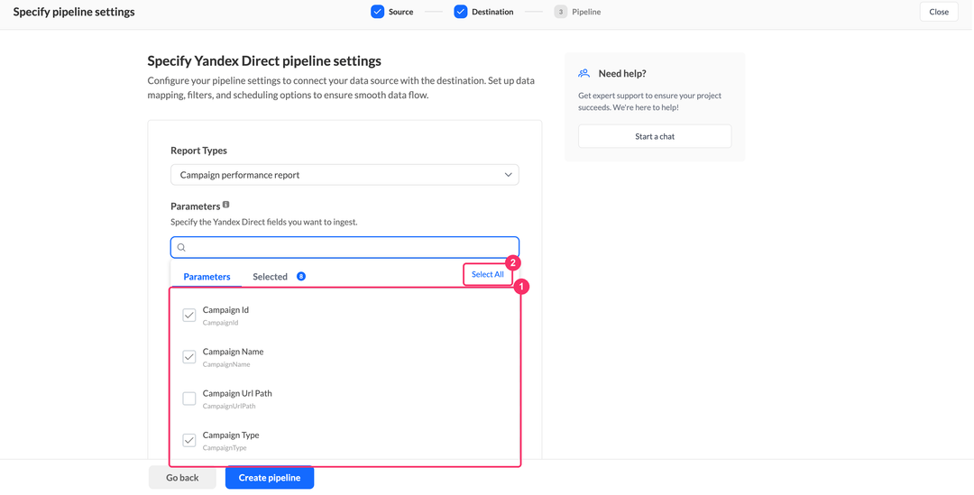Open the Report Types dropdown

(345, 175)
